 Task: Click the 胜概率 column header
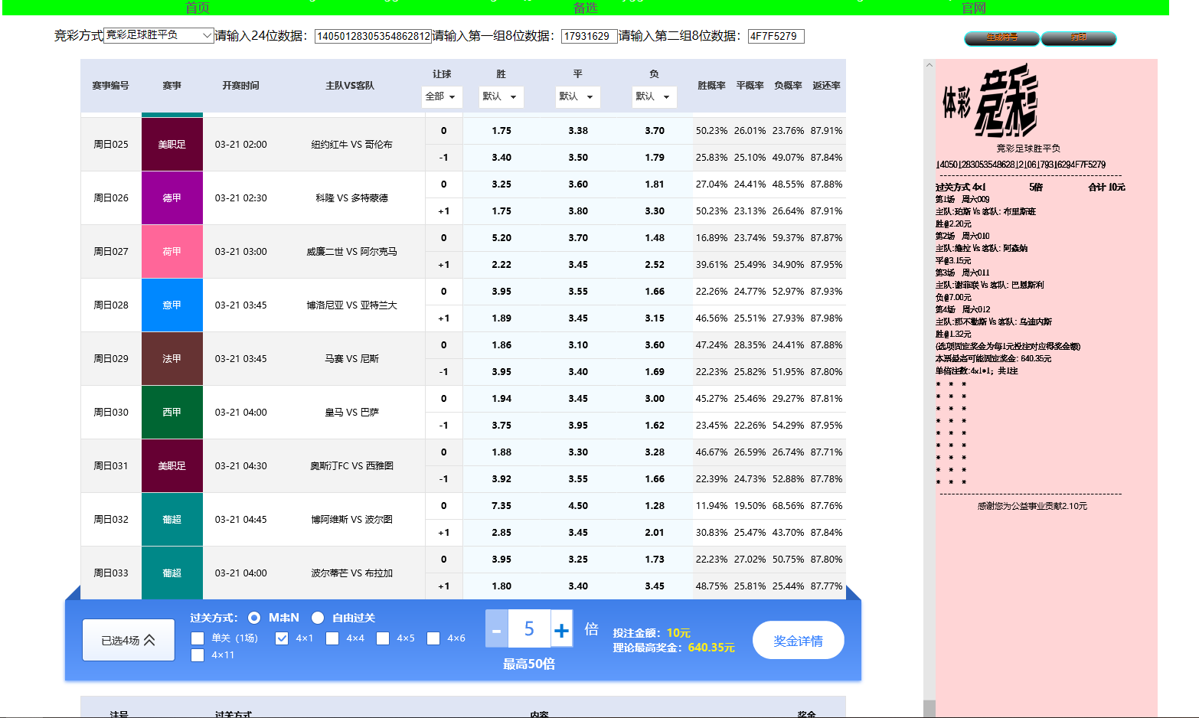[x=712, y=86]
